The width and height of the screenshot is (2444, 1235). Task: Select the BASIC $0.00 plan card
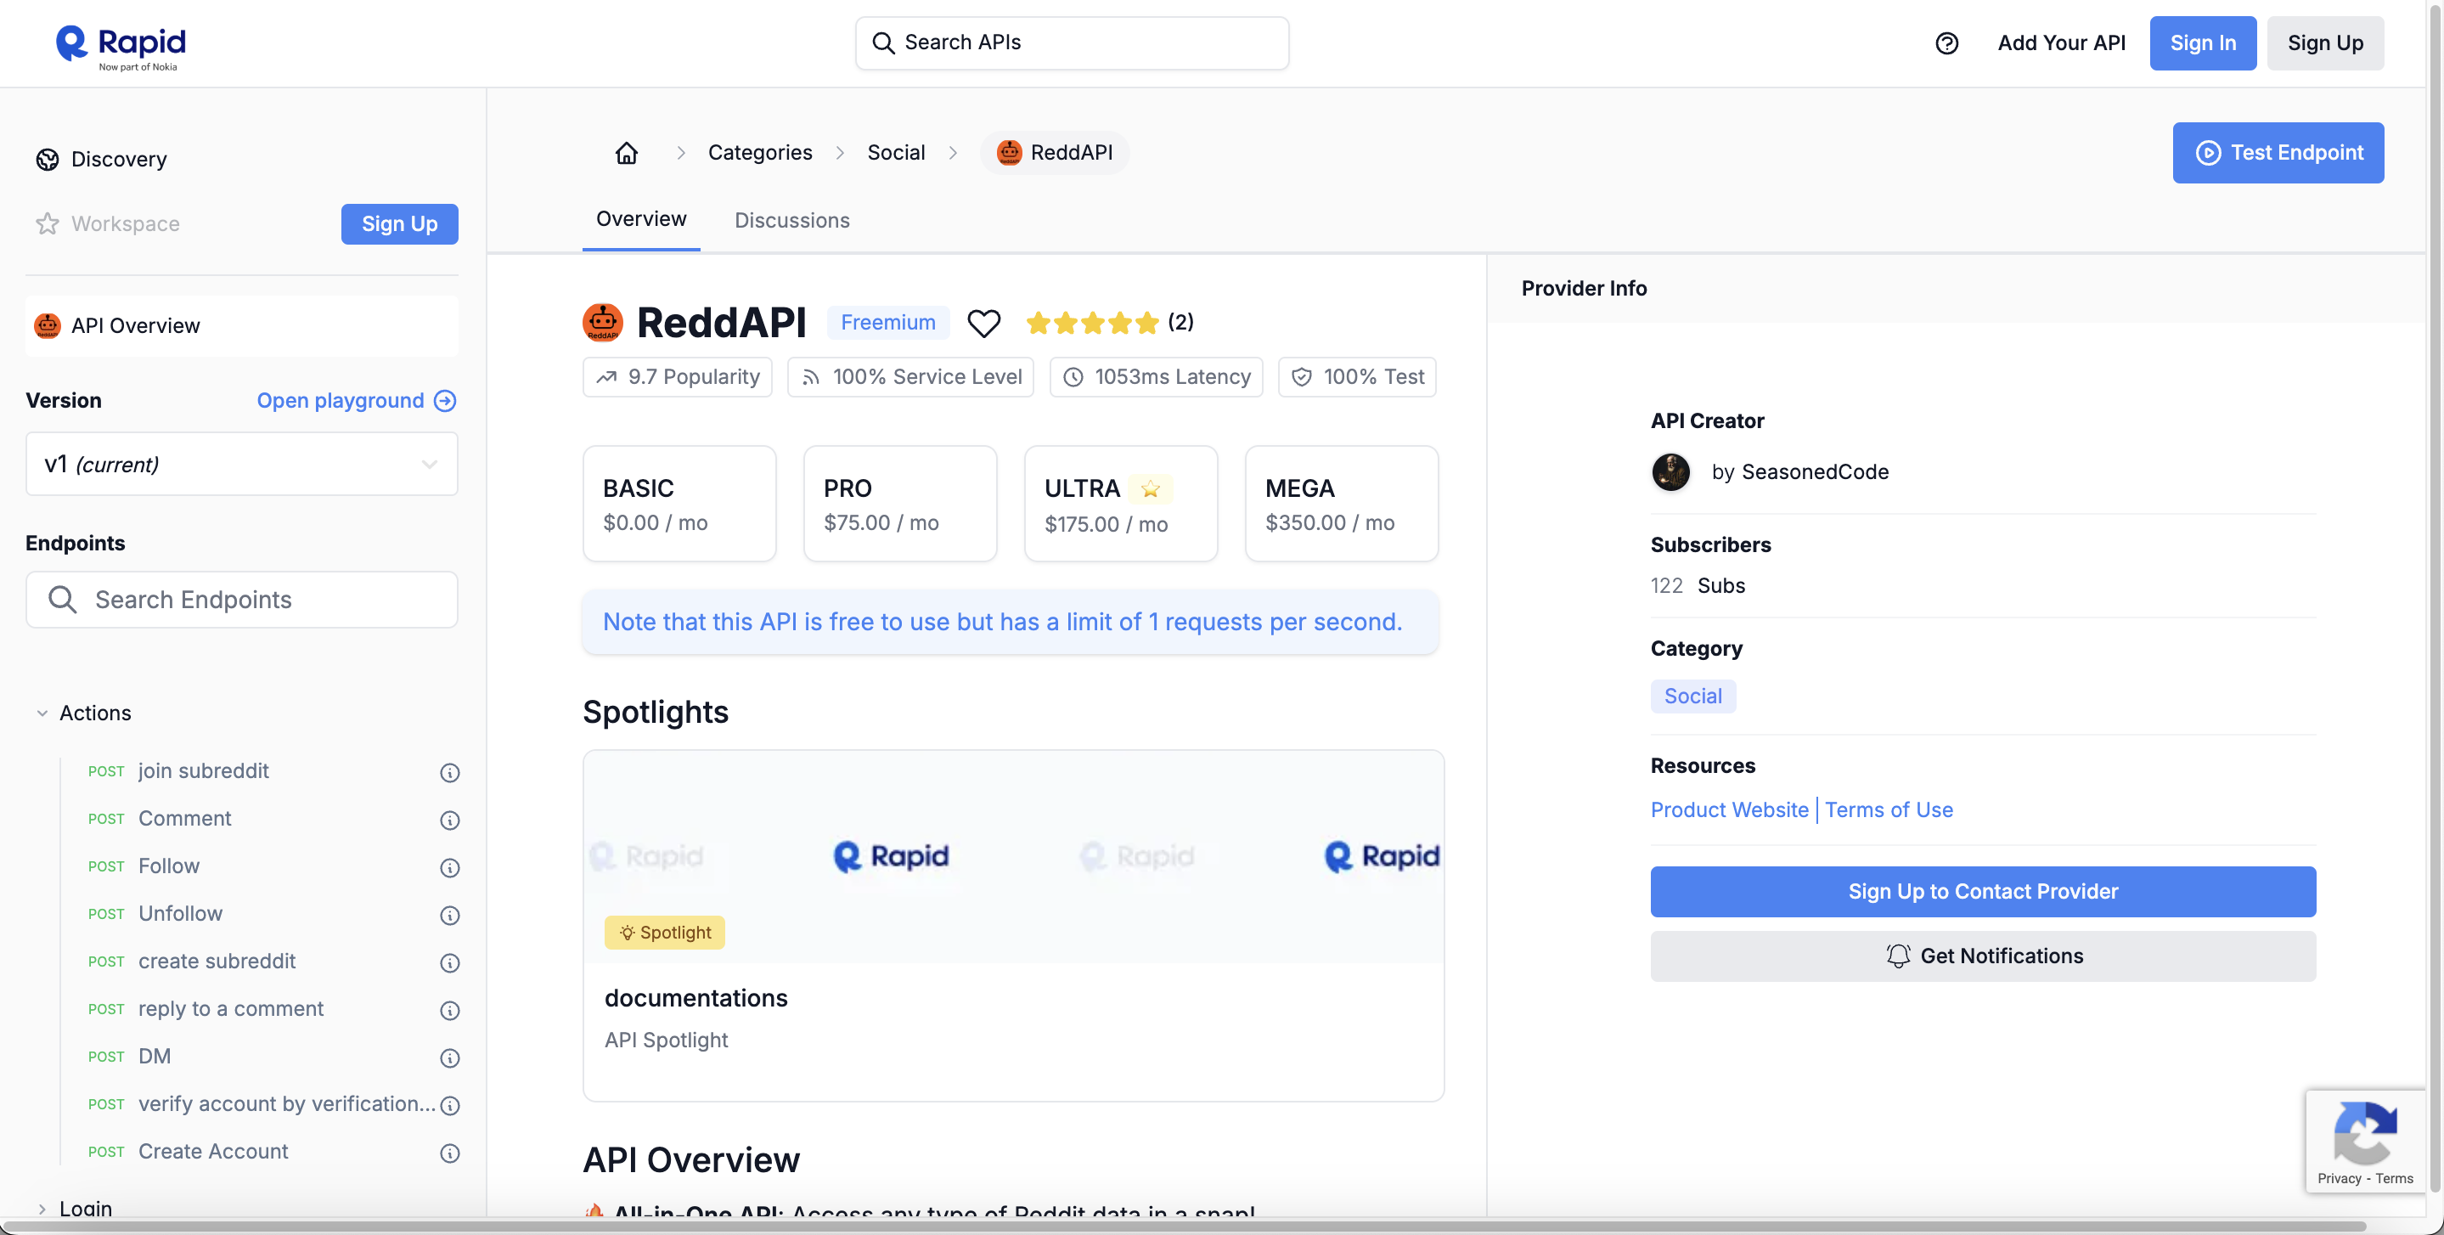(x=679, y=504)
